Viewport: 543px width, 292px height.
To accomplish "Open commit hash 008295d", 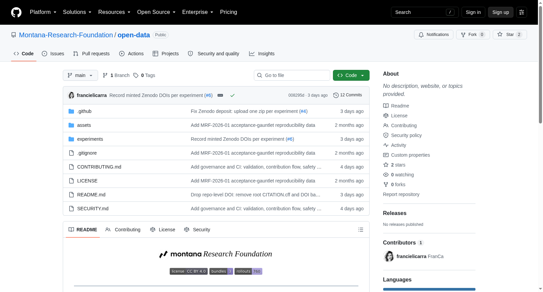I will pyautogui.click(x=296, y=95).
